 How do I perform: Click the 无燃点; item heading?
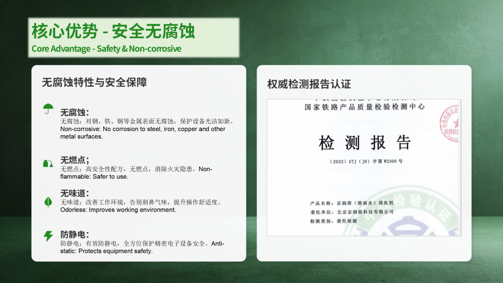tap(74, 160)
